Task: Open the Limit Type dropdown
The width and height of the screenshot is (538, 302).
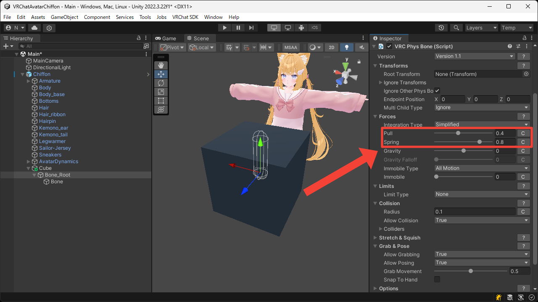Action: [x=482, y=194]
